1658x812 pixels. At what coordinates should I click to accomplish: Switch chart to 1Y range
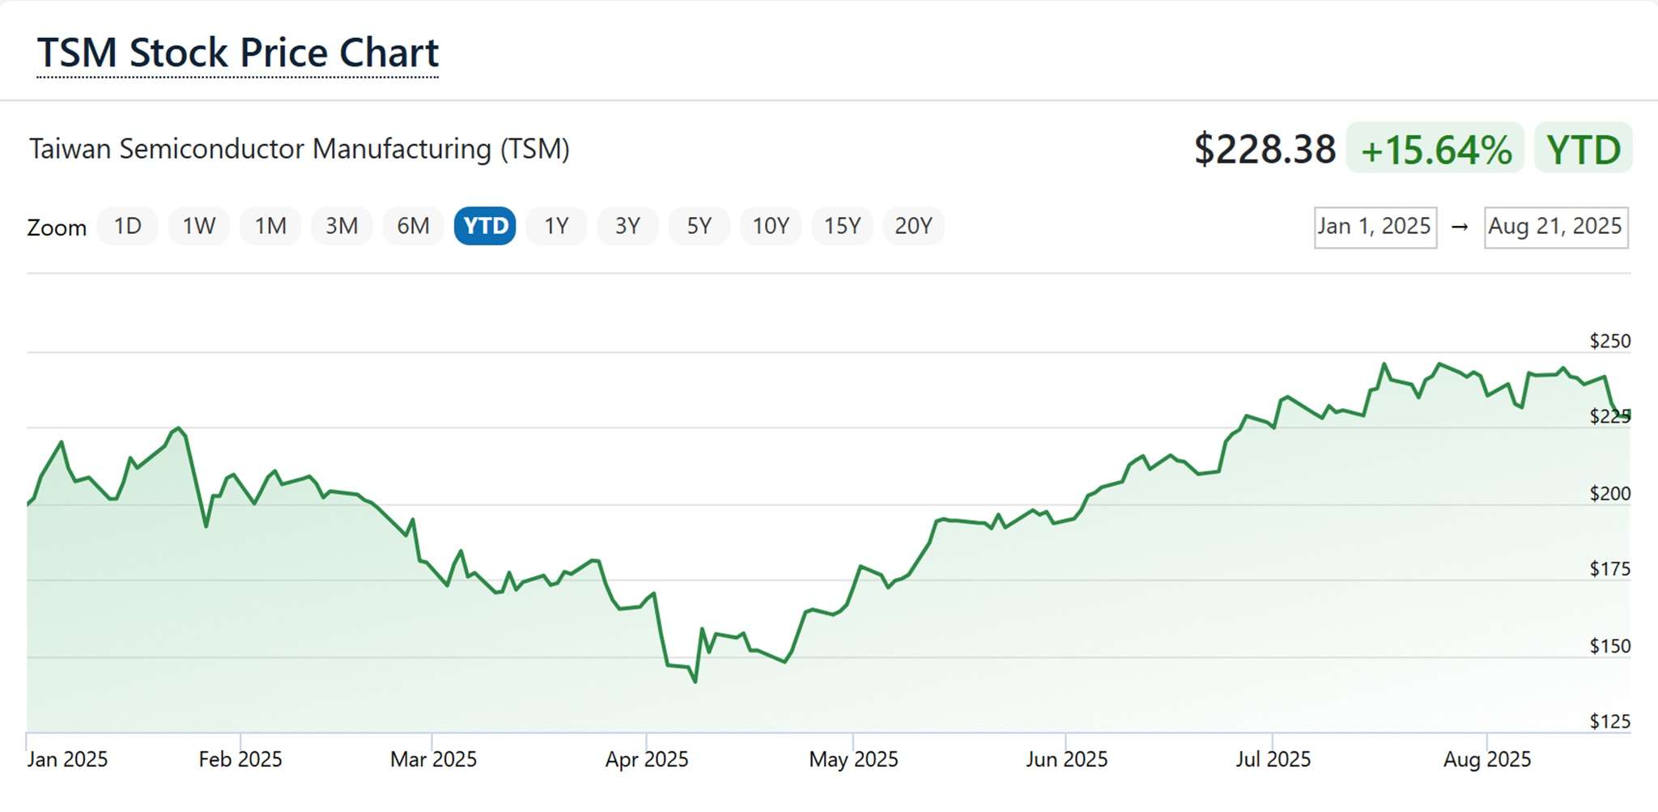[x=556, y=226]
